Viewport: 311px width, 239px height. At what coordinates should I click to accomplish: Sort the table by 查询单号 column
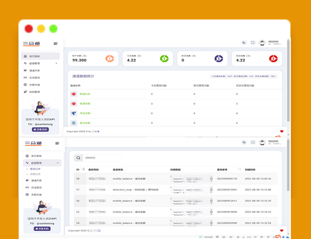point(224,169)
